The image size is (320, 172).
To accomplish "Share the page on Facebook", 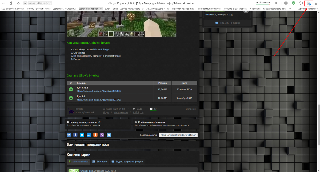I will (x=75, y=135).
